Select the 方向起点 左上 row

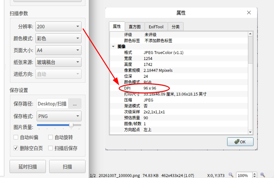pos(179,130)
